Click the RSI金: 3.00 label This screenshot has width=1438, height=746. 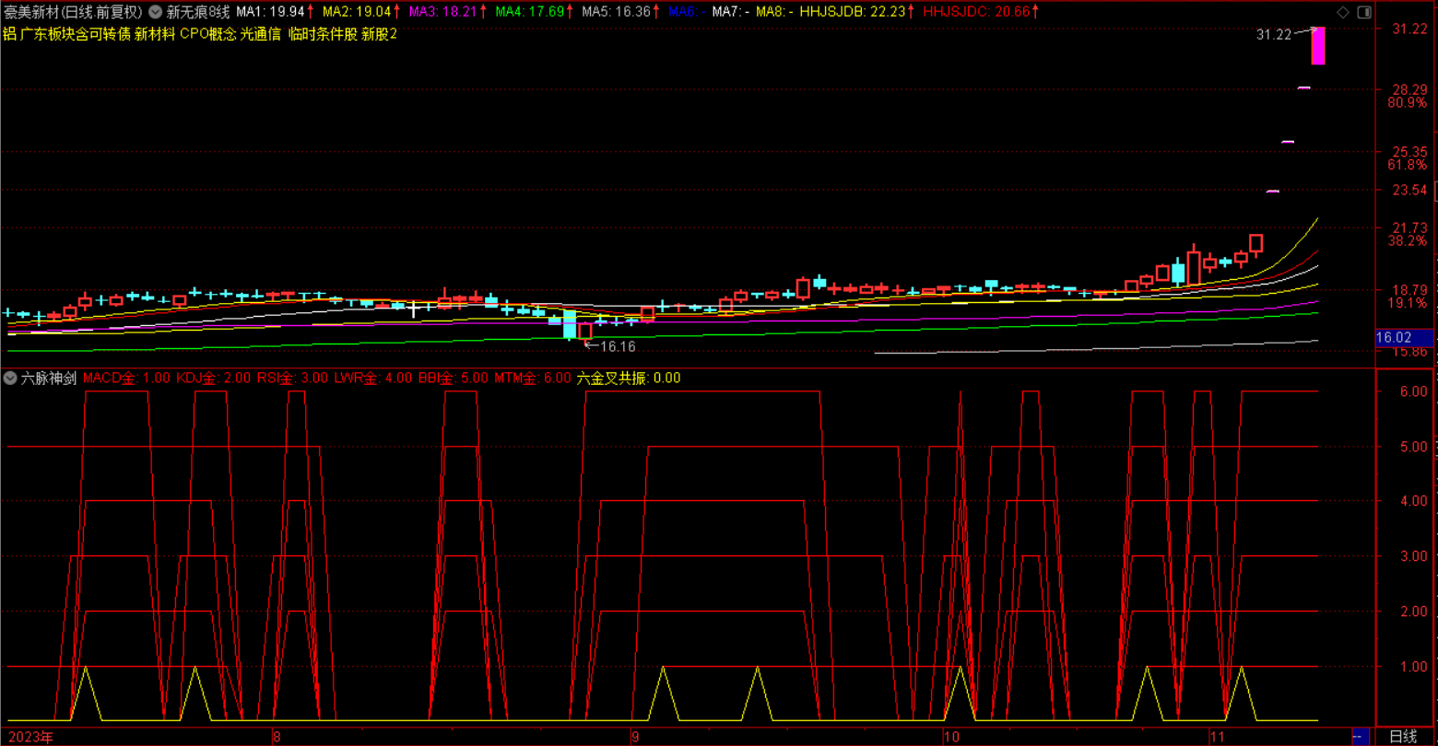[292, 379]
